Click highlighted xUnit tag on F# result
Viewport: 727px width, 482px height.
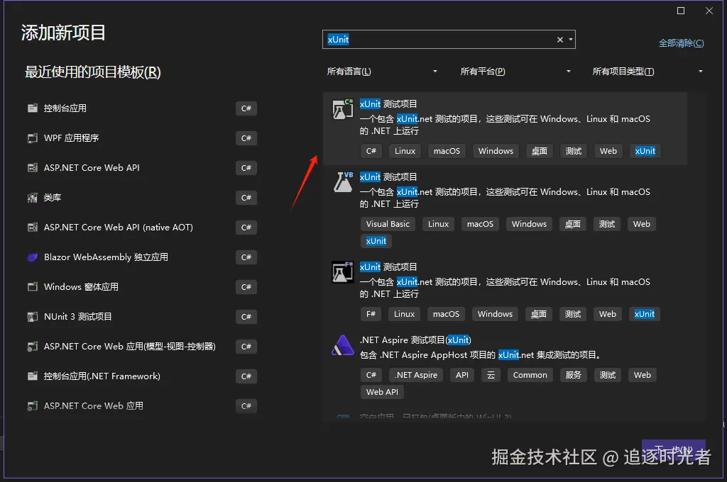click(645, 314)
